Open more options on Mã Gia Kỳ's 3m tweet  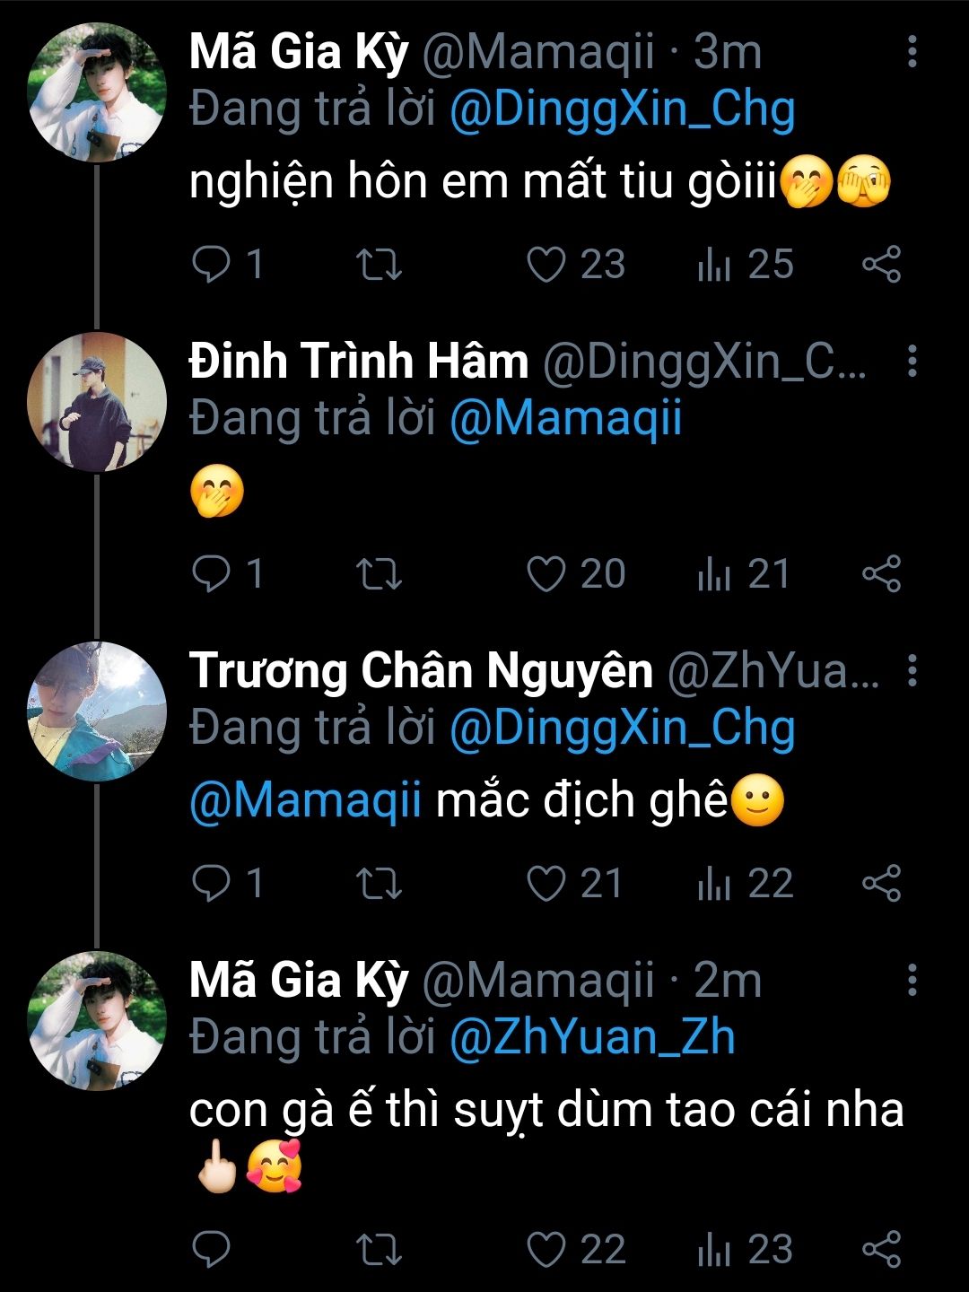912,53
